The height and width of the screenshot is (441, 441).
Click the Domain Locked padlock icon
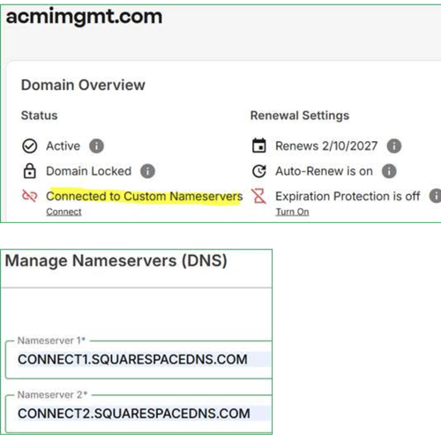[x=30, y=171]
